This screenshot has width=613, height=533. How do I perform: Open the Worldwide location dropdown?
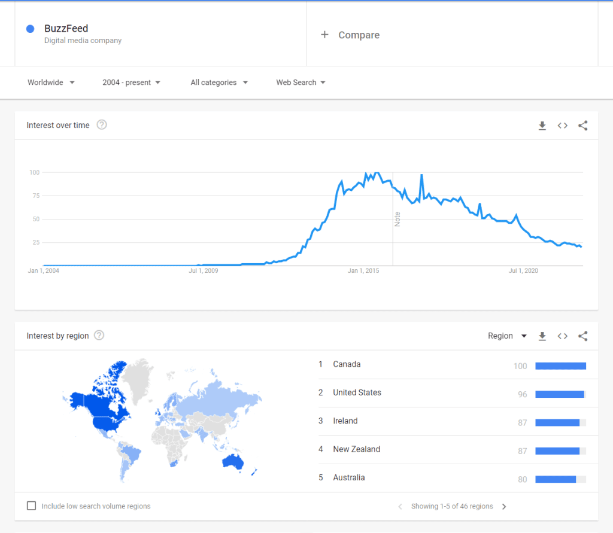(51, 83)
